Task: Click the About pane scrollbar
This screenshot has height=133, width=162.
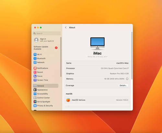Action: tap(132, 56)
